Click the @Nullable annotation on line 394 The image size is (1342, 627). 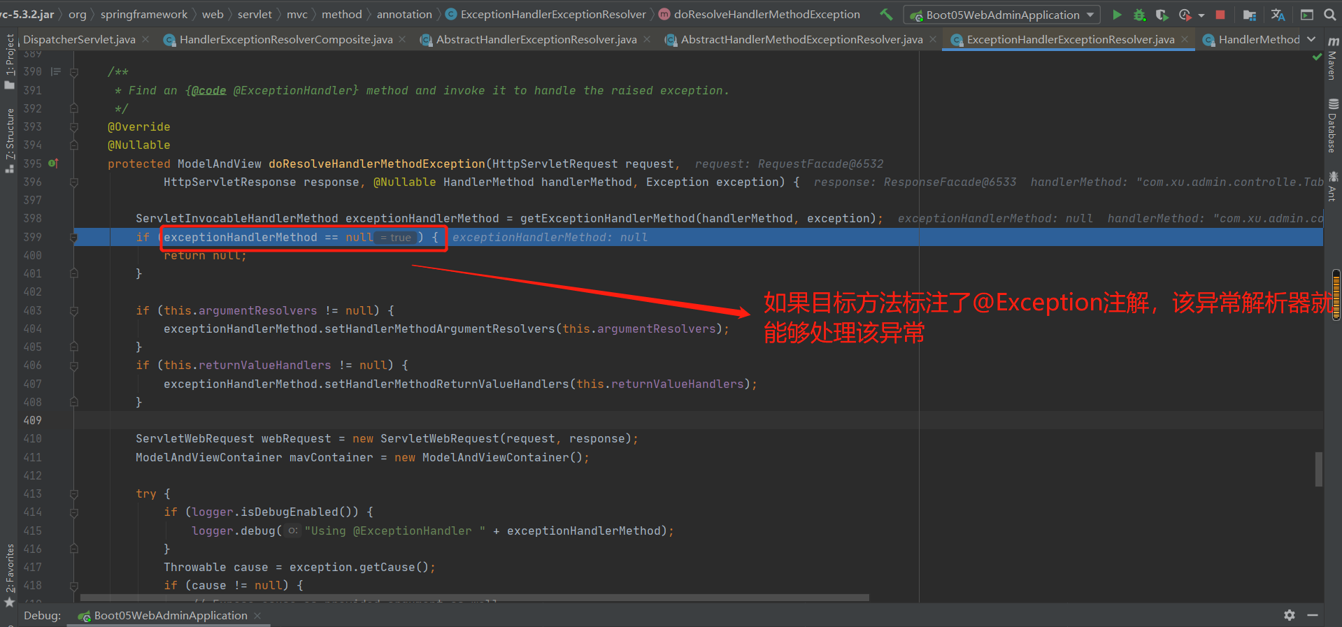point(138,145)
